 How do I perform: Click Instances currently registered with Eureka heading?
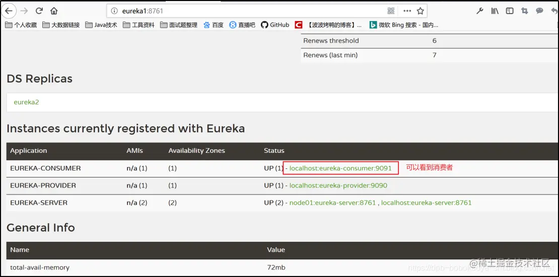pyautogui.click(x=126, y=129)
